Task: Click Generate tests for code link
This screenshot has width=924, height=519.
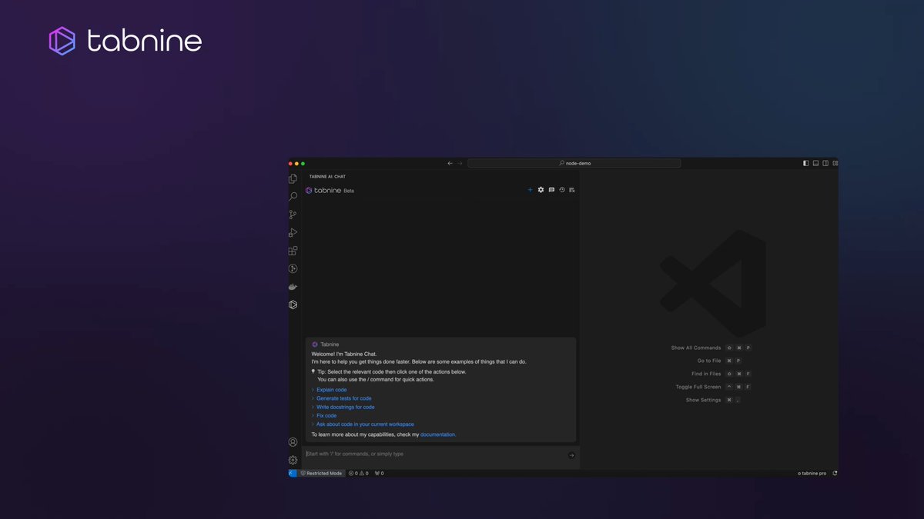Action: click(344, 398)
